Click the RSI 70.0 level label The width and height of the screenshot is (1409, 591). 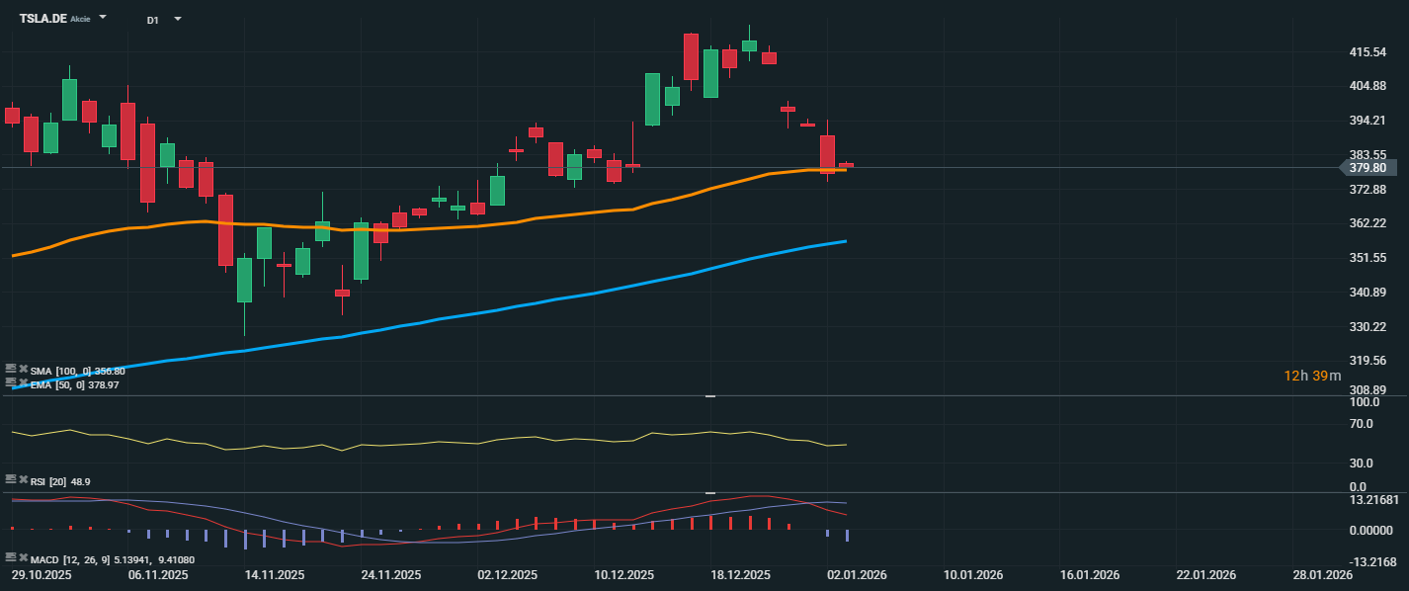pyautogui.click(x=1362, y=424)
